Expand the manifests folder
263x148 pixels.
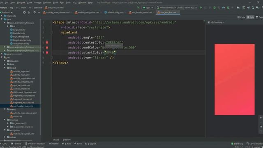2,16
